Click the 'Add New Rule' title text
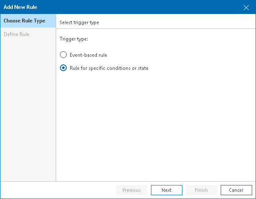Screen dimensions: 256x199 (20, 7)
